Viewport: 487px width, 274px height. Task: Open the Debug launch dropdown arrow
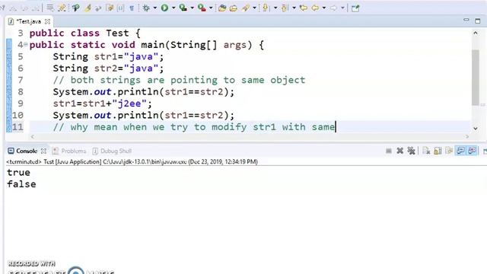click(154, 8)
